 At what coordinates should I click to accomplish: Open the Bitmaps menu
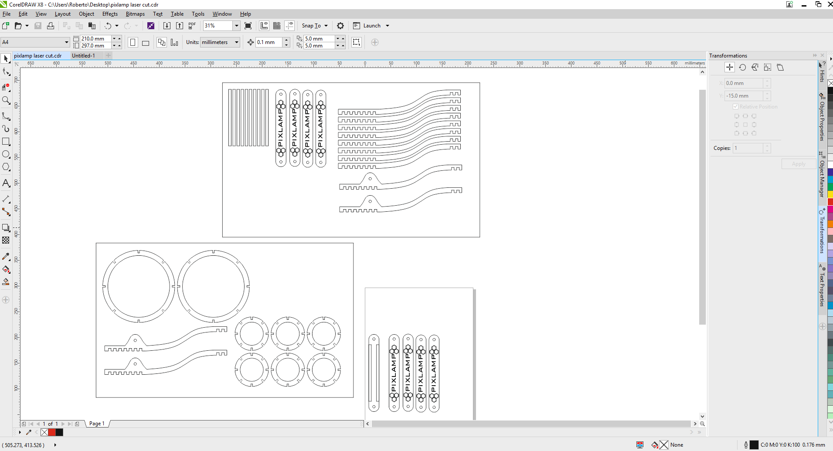point(135,14)
